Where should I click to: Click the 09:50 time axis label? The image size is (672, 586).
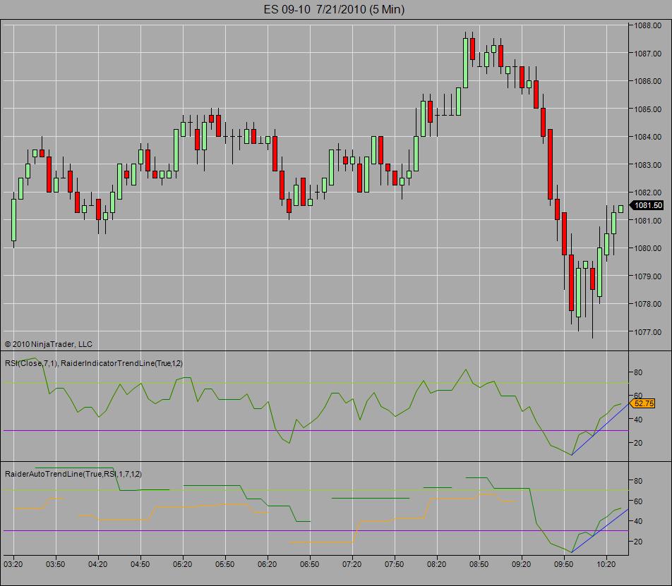tap(563, 565)
